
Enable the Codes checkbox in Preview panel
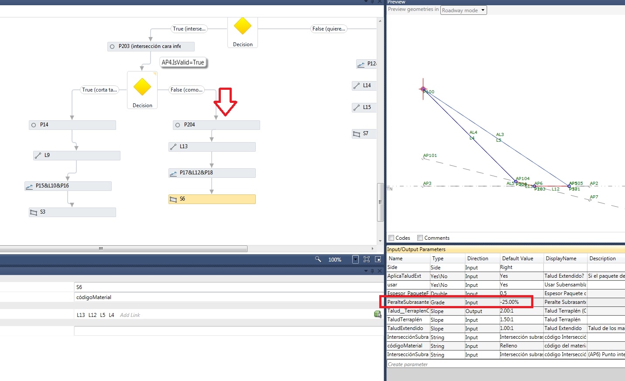pos(392,238)
